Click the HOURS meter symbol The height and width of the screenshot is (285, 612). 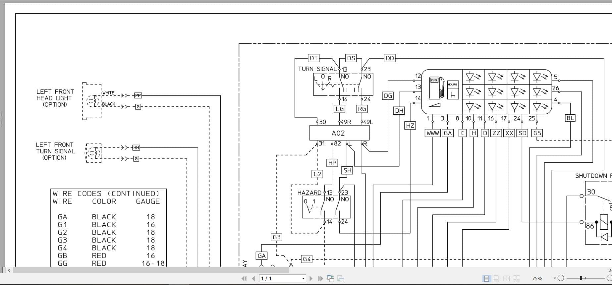[453, 90]
